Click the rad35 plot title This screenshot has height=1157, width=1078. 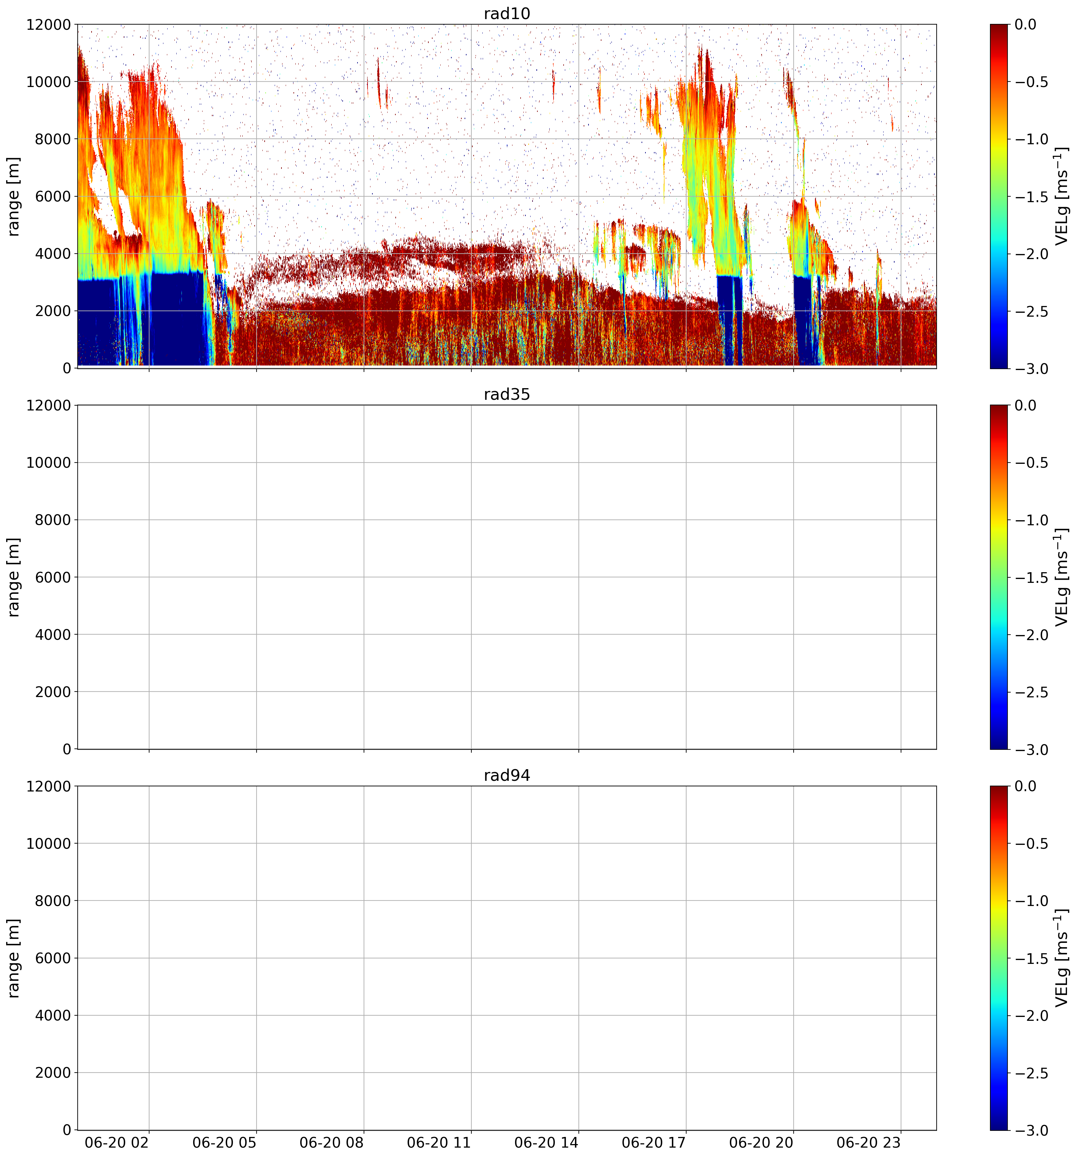click(506, 395)
